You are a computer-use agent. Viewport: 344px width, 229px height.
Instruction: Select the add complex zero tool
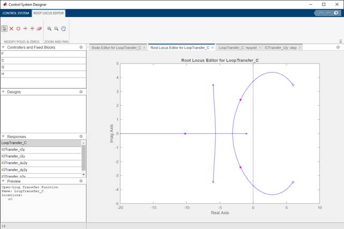click(32, 29)
